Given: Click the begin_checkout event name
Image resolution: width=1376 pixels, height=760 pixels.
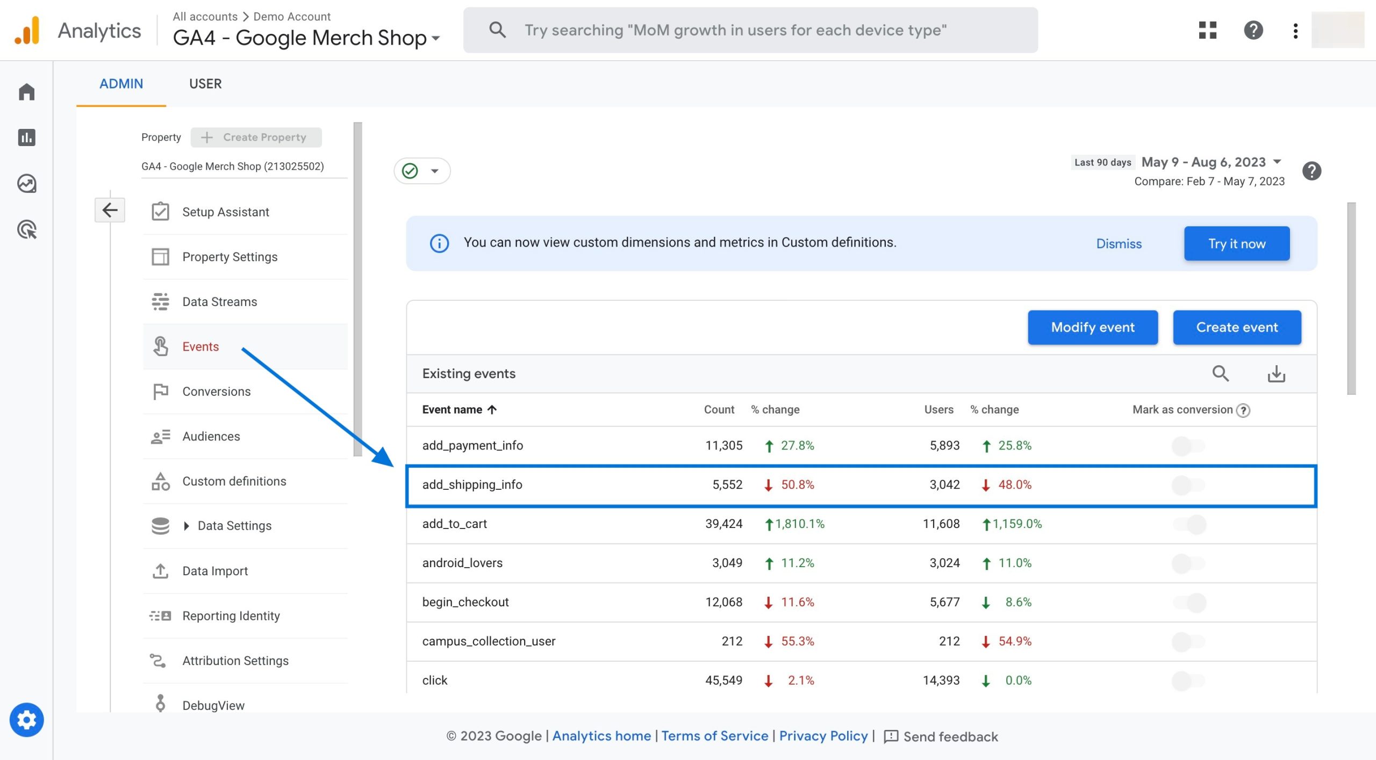Looking at the screenshot, I should 465,602.
